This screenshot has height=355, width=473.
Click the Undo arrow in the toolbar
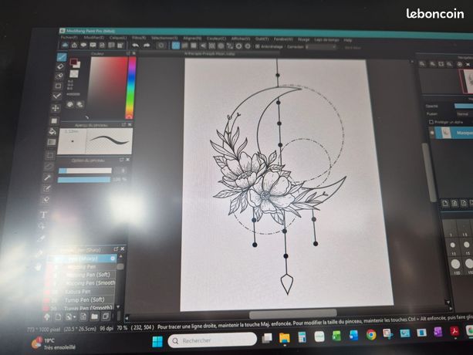point(136,46)
